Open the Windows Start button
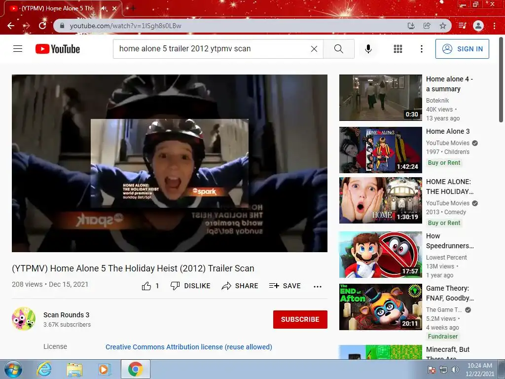Image resolution: width=505 pixels, height=379 pixels. tap(13, 369)
